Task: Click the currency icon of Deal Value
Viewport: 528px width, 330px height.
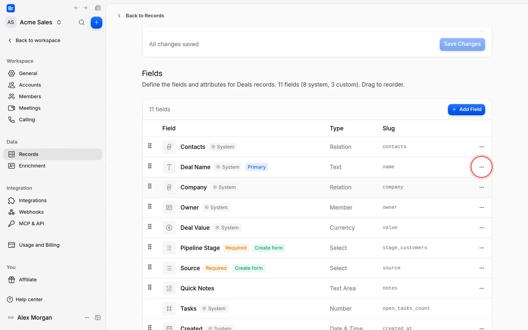Action: coord(169,228)
